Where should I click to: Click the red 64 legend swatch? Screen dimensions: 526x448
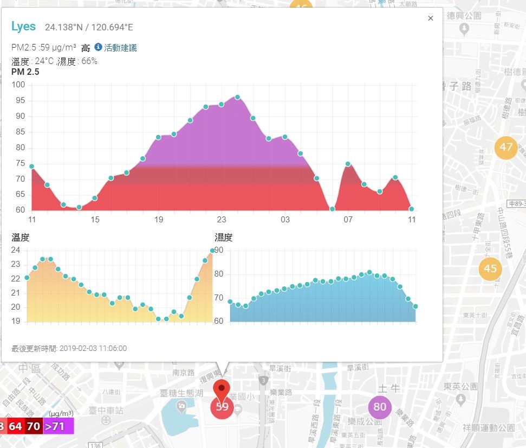15,426
